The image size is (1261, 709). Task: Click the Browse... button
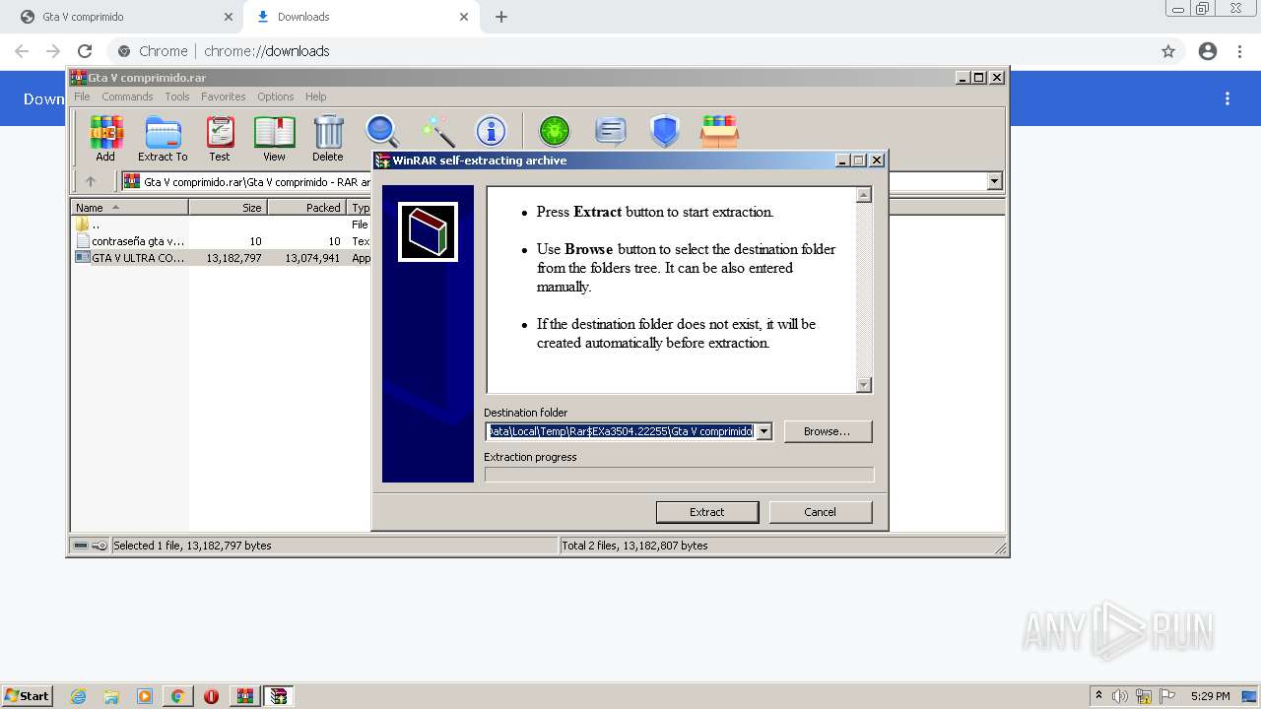[827, 431]
